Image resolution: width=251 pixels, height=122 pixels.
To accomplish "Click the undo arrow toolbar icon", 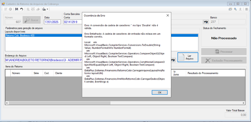I will point(21,9).
